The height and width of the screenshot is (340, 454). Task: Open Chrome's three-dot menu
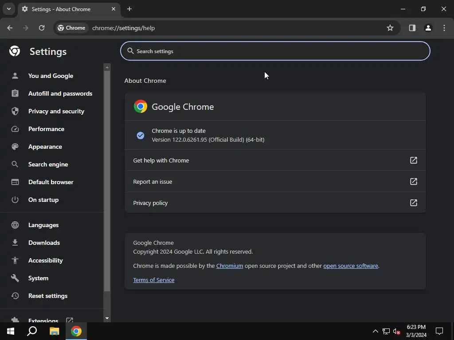(444, 28)
